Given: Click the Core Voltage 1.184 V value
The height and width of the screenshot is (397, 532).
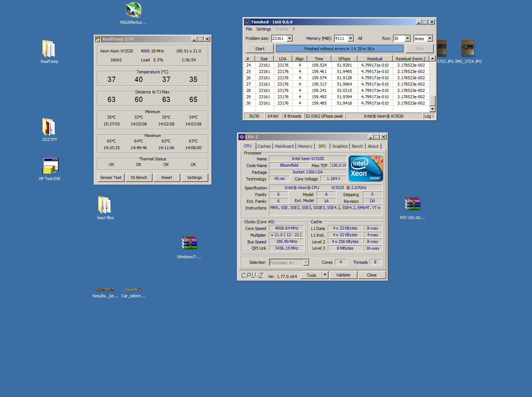Looking at the screenshot, I should tap(334, 179).
